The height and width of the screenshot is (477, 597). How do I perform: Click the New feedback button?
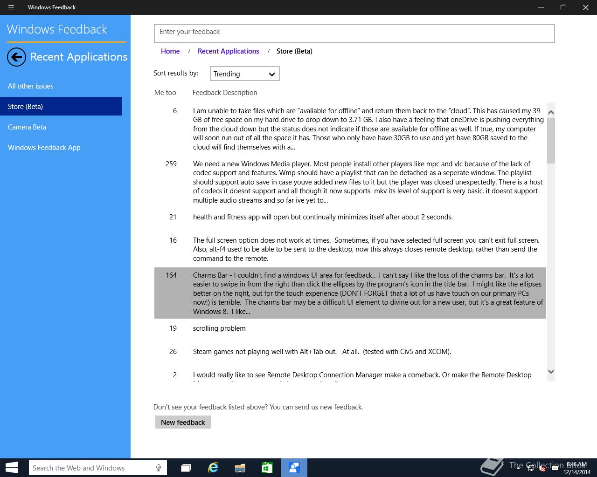tap(183, 422)
